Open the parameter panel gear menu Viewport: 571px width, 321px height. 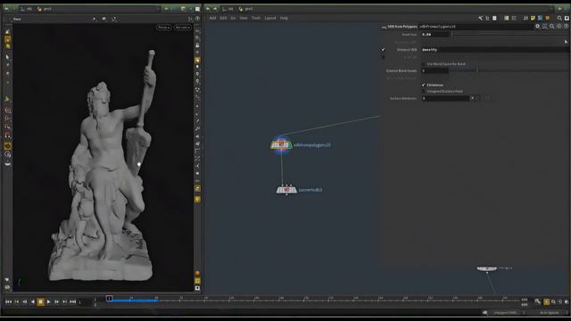(x=537, y=26)
